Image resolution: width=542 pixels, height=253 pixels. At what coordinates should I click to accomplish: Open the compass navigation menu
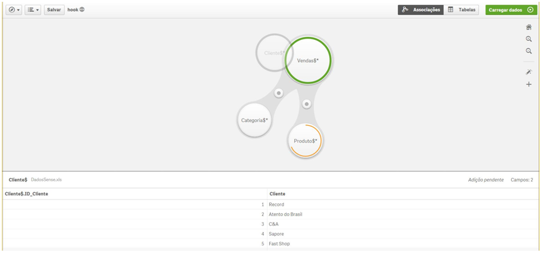pos(14,10)
